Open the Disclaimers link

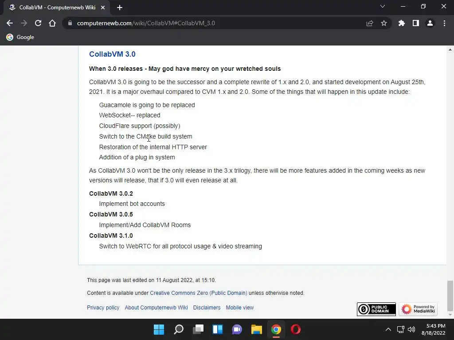point(207,308)
